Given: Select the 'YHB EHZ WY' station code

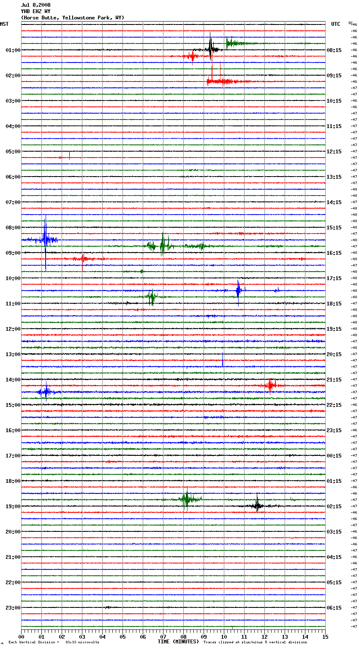Looking at the screenshot, I should point(35,11).
